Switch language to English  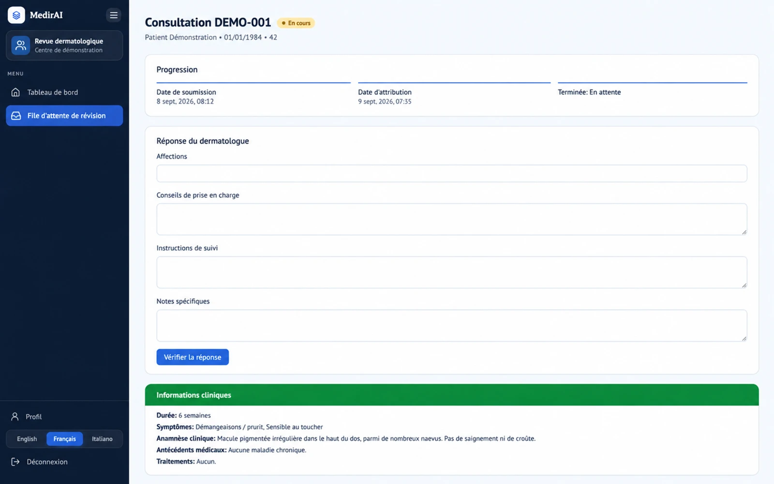pos(27,439)
